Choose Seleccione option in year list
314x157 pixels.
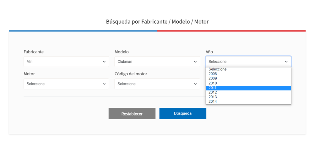click(248, 69)
